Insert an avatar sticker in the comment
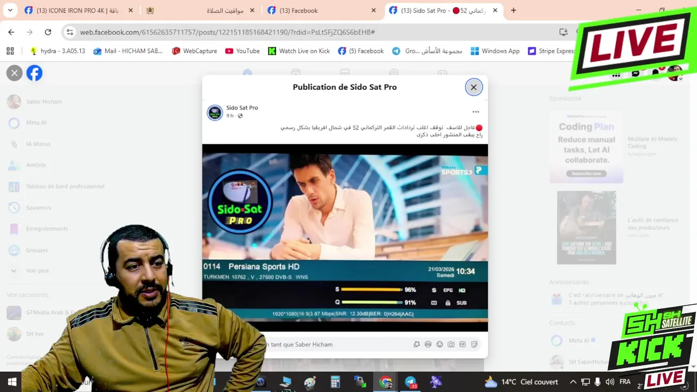The width and height of the screenshot is (697, 392). [x=417, y=345]
